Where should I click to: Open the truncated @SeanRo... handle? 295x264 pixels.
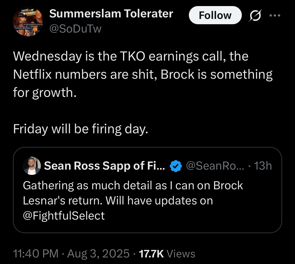[x=215, y=166]
